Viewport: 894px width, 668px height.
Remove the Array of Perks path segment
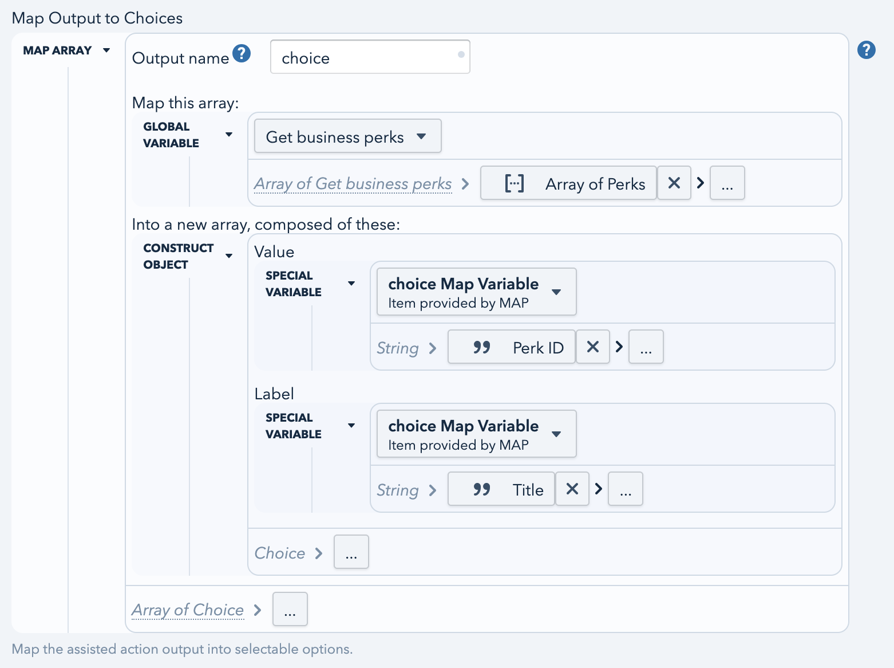coord(674,183)
